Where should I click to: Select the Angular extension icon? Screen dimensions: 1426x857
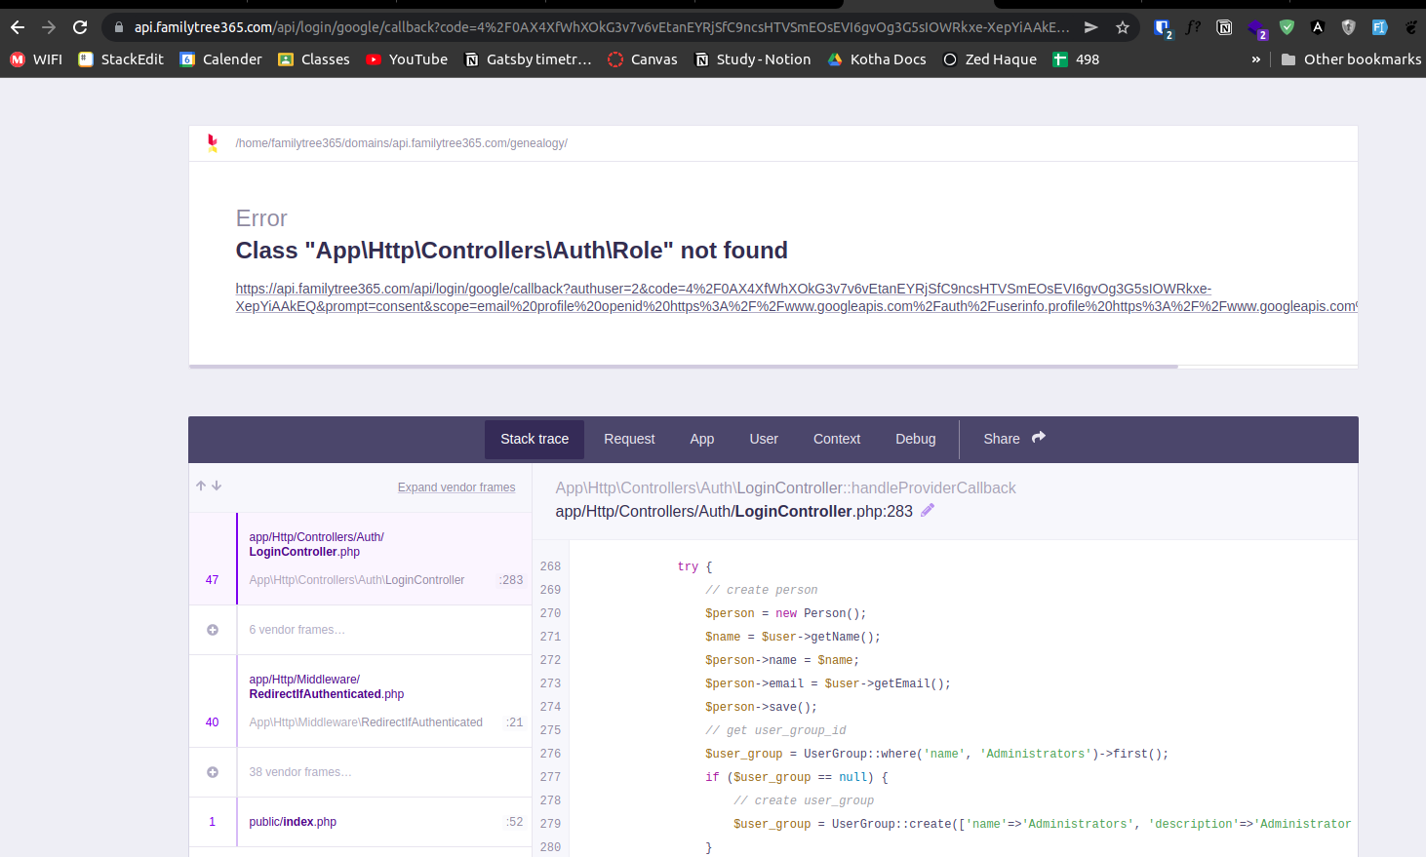tap(1318, 28)
